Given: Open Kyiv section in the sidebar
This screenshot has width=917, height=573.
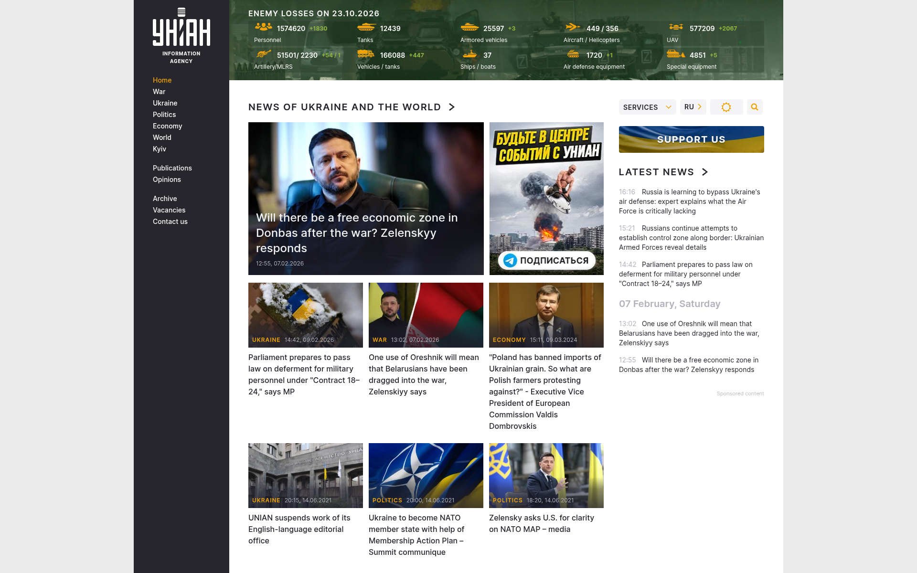Looking at the screenshot, I should [160, 149].
